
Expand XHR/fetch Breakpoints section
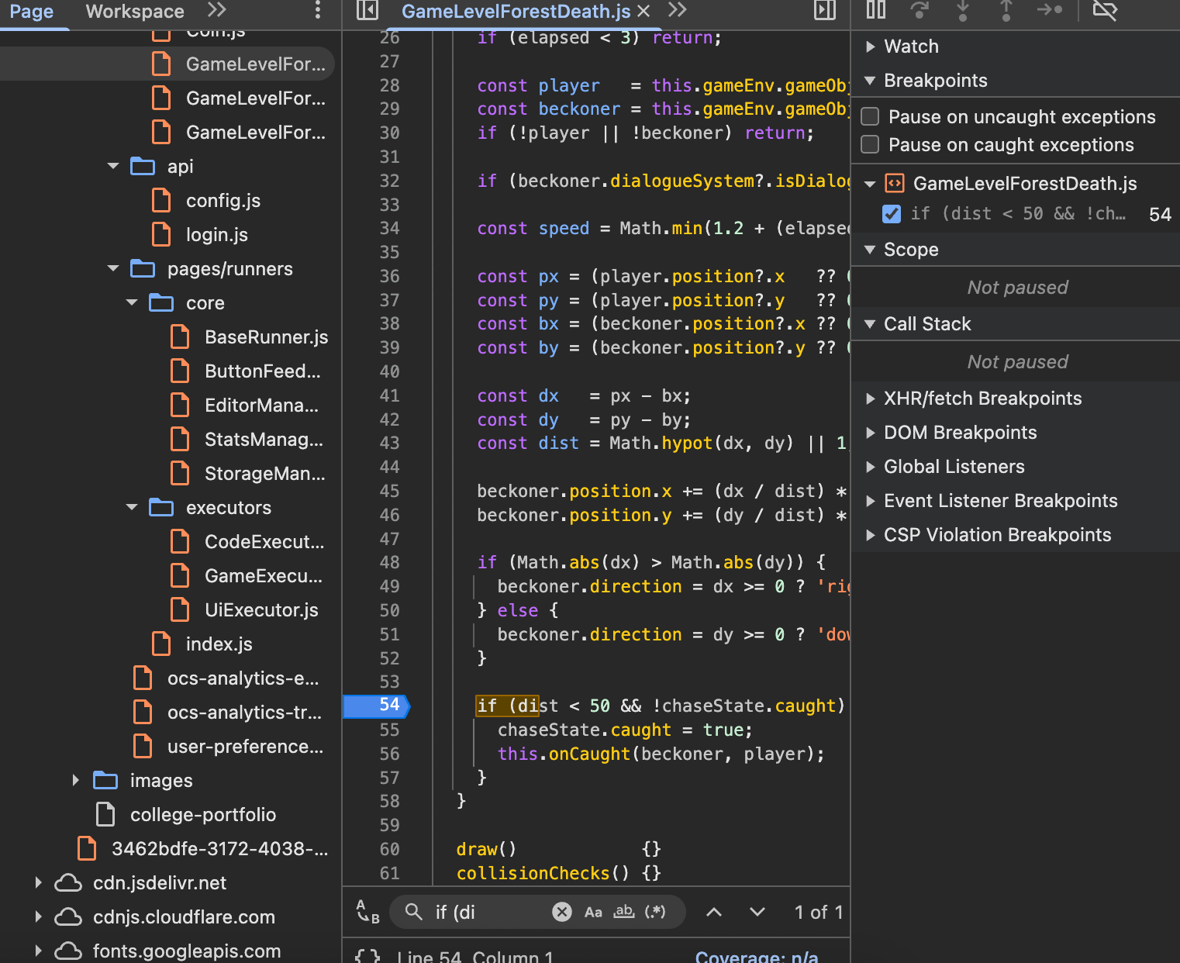[871, 399]
